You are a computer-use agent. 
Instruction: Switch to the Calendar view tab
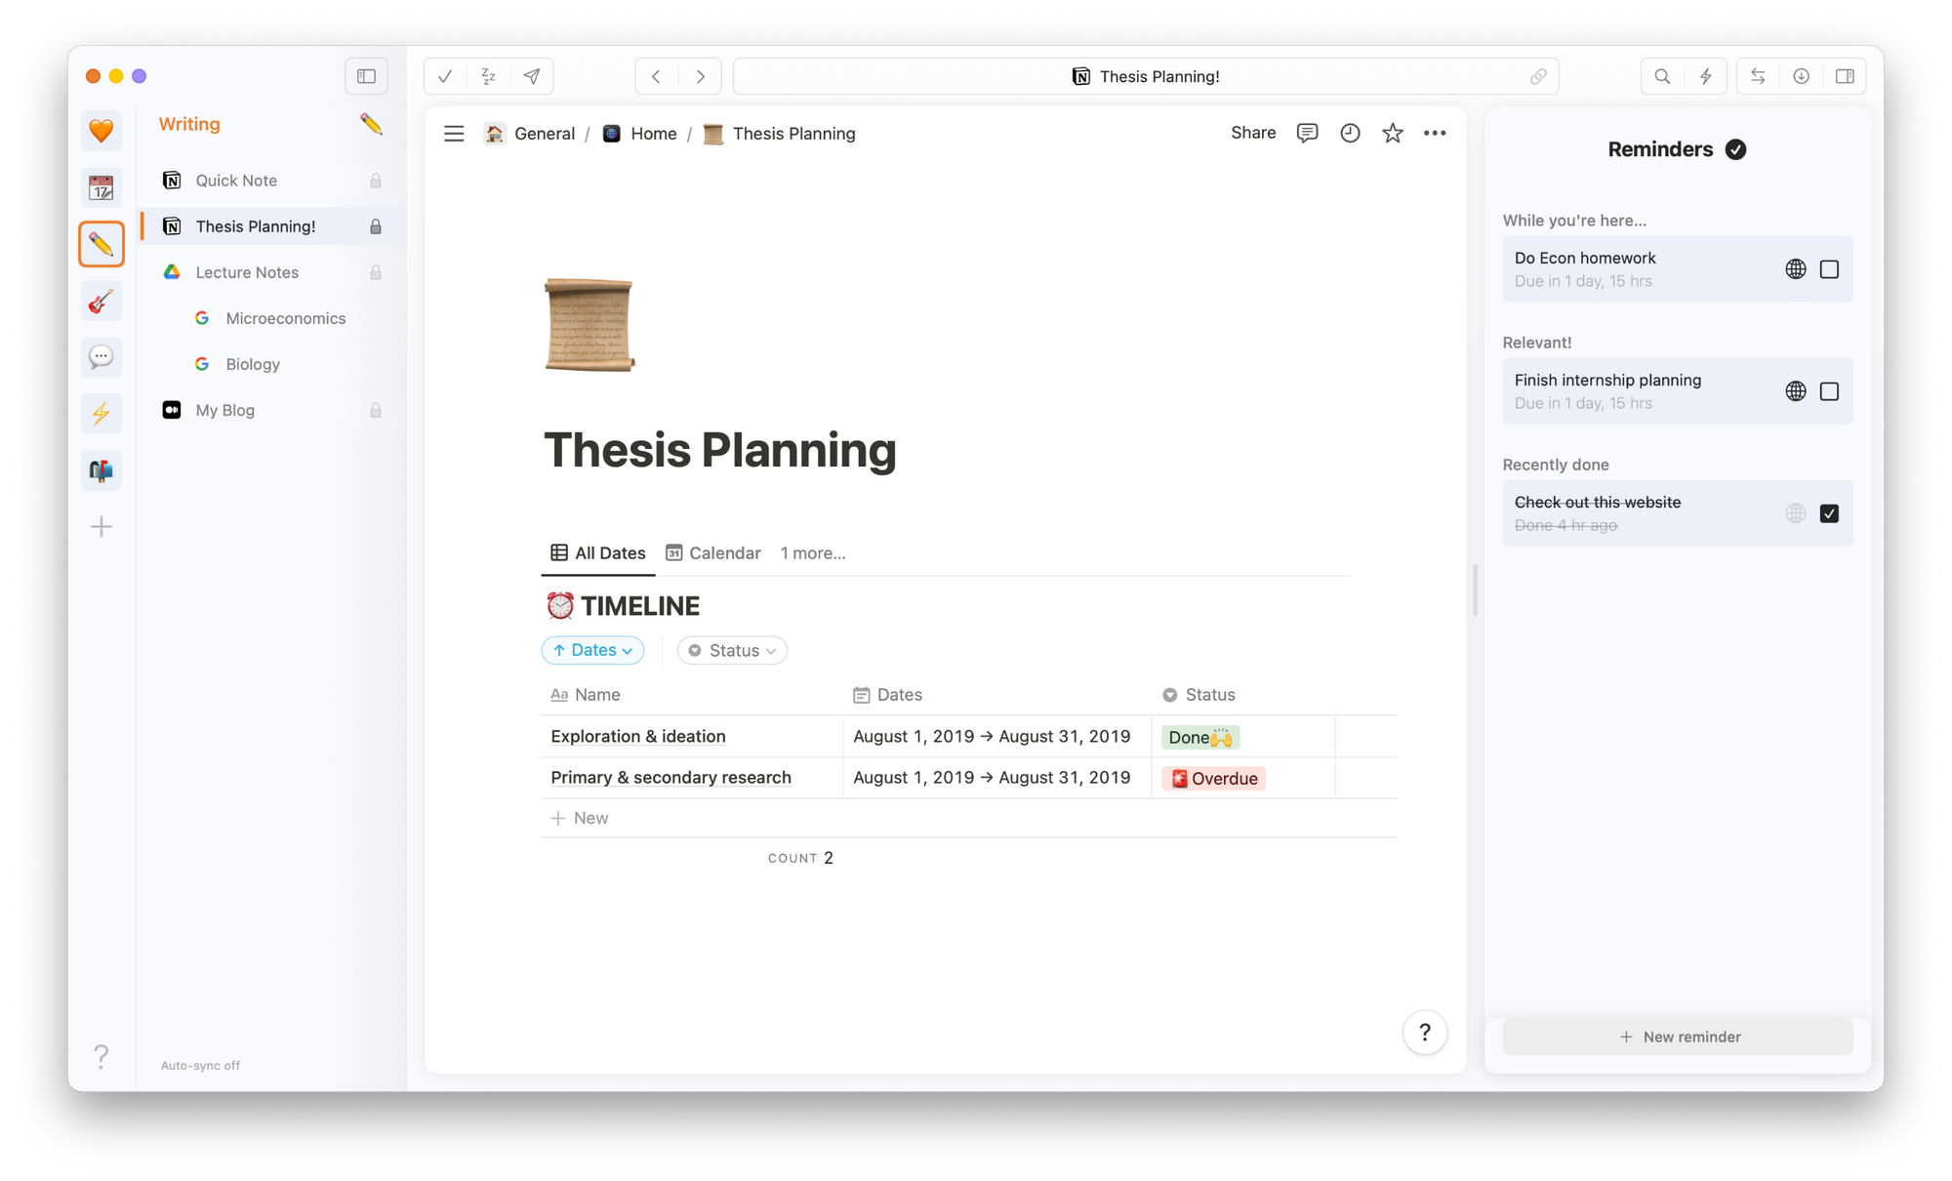713,553
